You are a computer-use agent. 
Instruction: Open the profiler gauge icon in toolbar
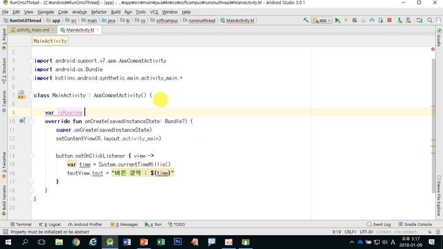point(372,20)
